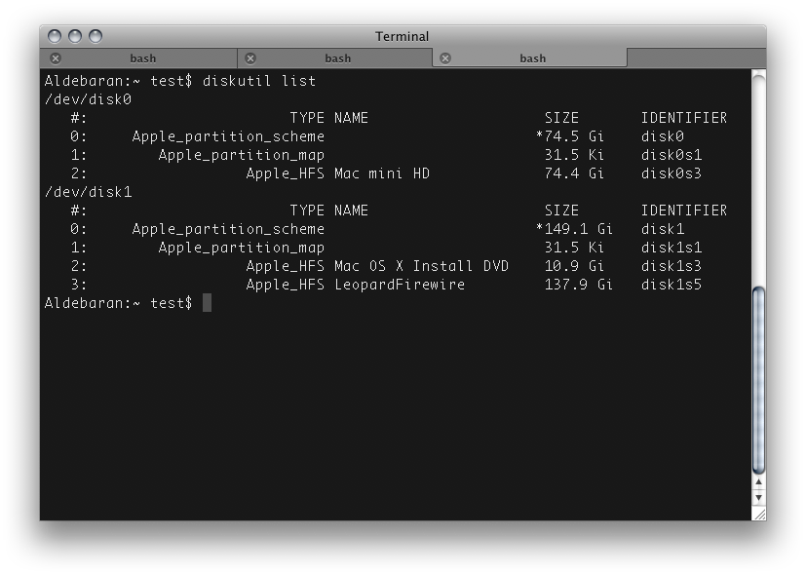Click 'Apple_HFS' in the Mac mini HD row
806x575 pixels.
point(286,173)
